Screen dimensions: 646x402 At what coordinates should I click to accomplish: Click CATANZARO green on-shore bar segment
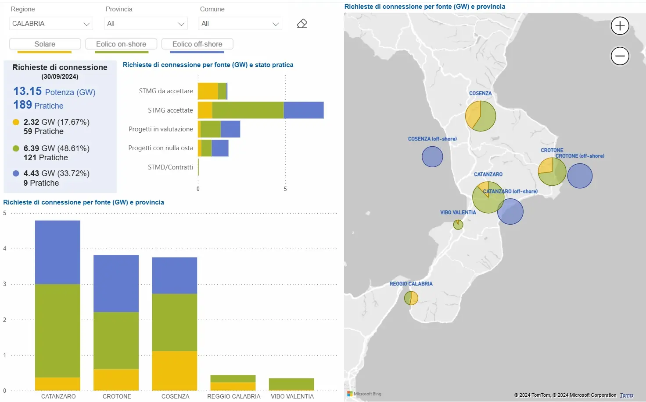coord(57,331)
